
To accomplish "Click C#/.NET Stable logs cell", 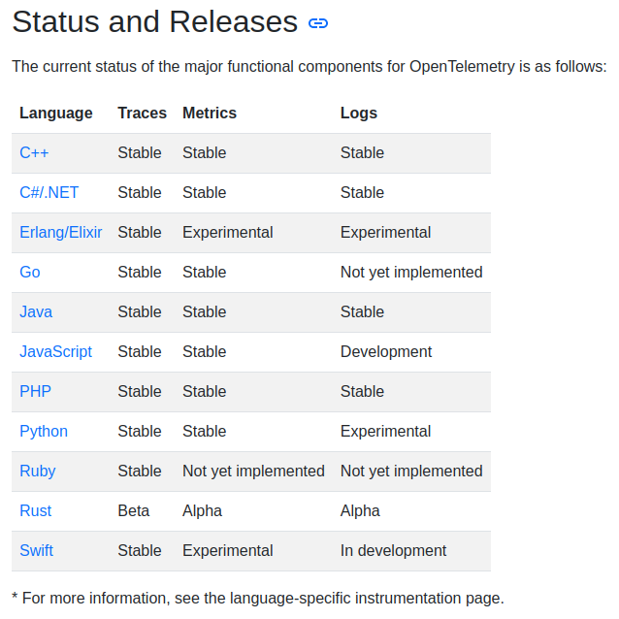I will pos(362,193).
